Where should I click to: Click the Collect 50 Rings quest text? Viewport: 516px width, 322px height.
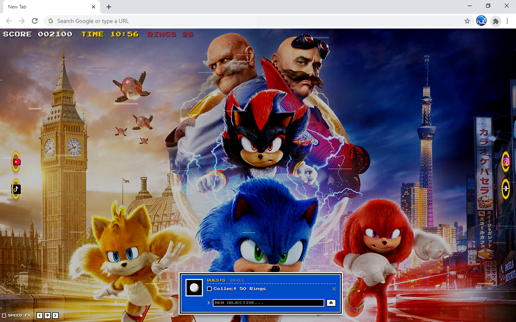[x=240, y=289]
